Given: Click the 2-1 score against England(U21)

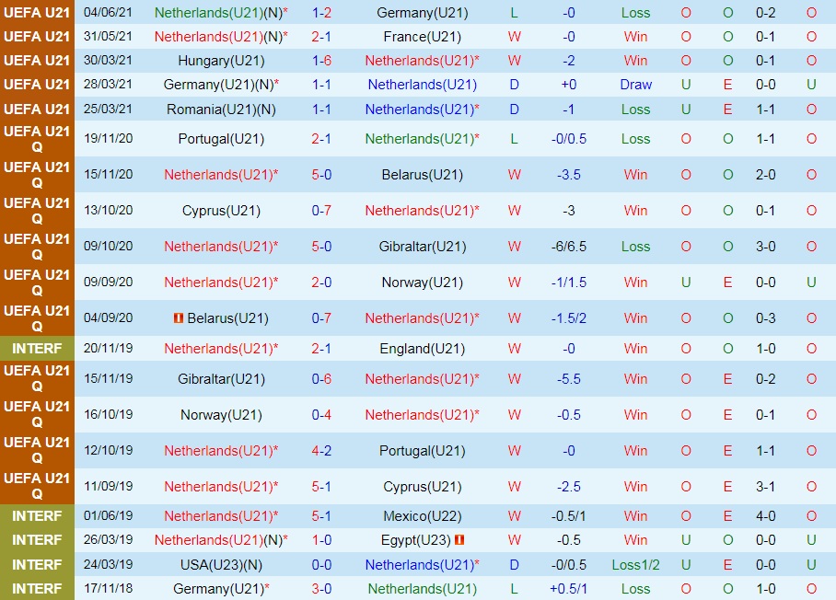Looking at the screenshot, I should click(x=321, y=349).
